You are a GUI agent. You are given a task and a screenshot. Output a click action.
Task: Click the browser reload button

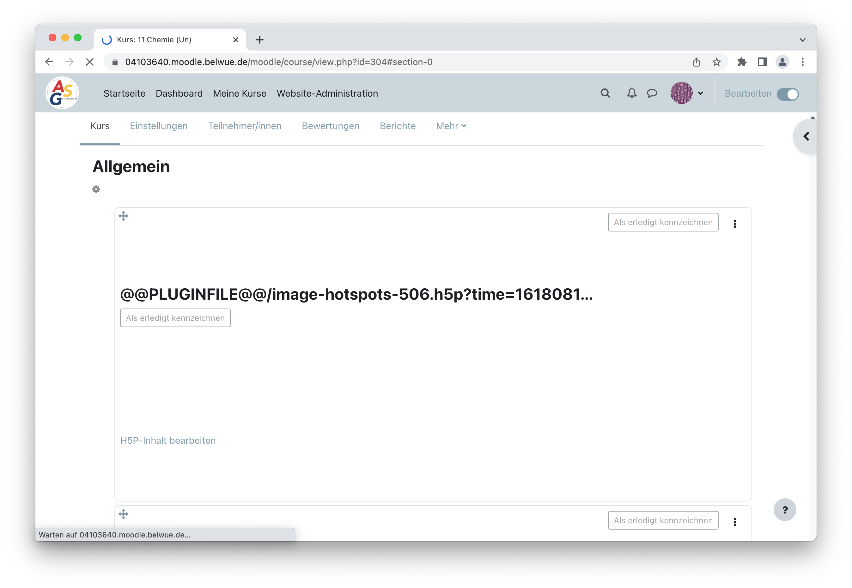(x=89, y=62)
